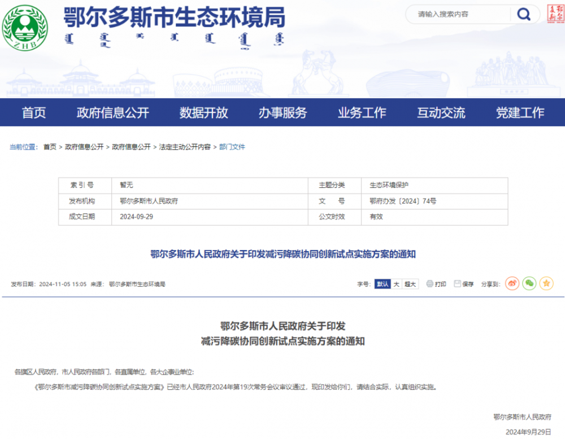Switch font size to 超大
Viewport: 565px width, 439px height.
click(410, 284)
